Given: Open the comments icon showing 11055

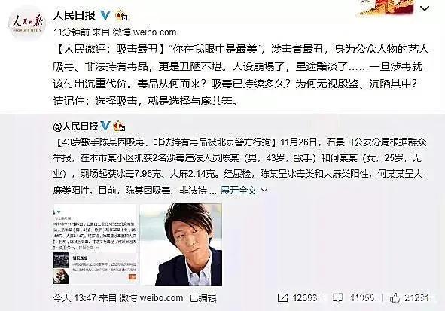Looking at the screenshot, I should pos(338,297).
